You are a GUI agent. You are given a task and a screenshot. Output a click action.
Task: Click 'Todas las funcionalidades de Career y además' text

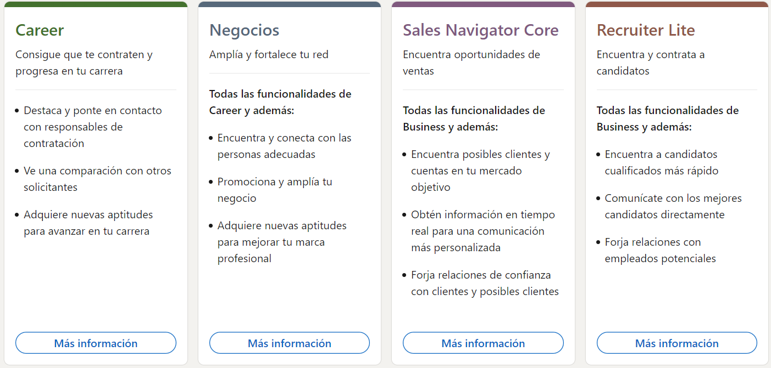click(x=280, y=102)
